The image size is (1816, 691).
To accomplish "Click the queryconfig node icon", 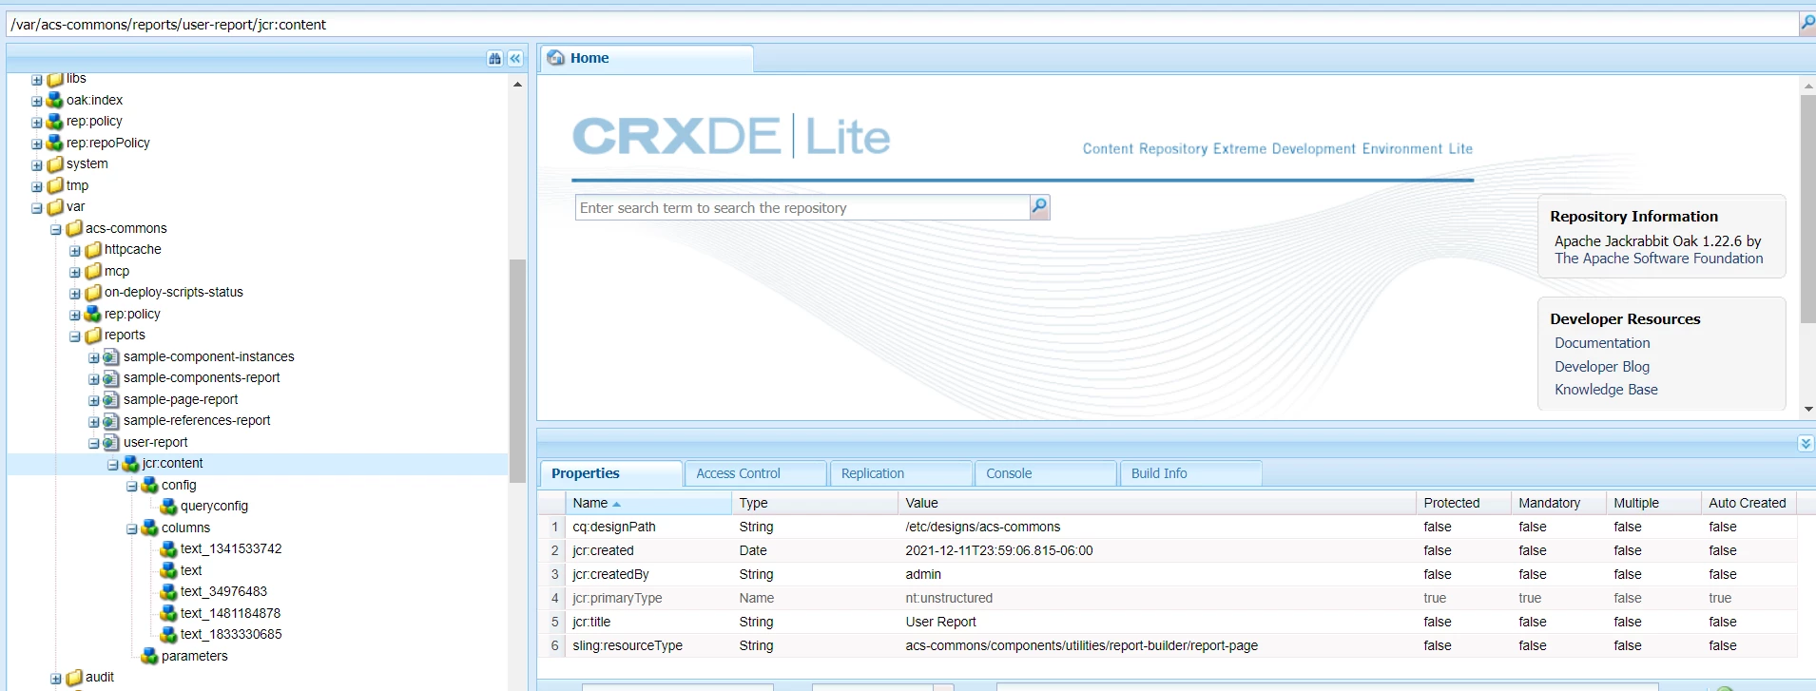I will (169, 507).
